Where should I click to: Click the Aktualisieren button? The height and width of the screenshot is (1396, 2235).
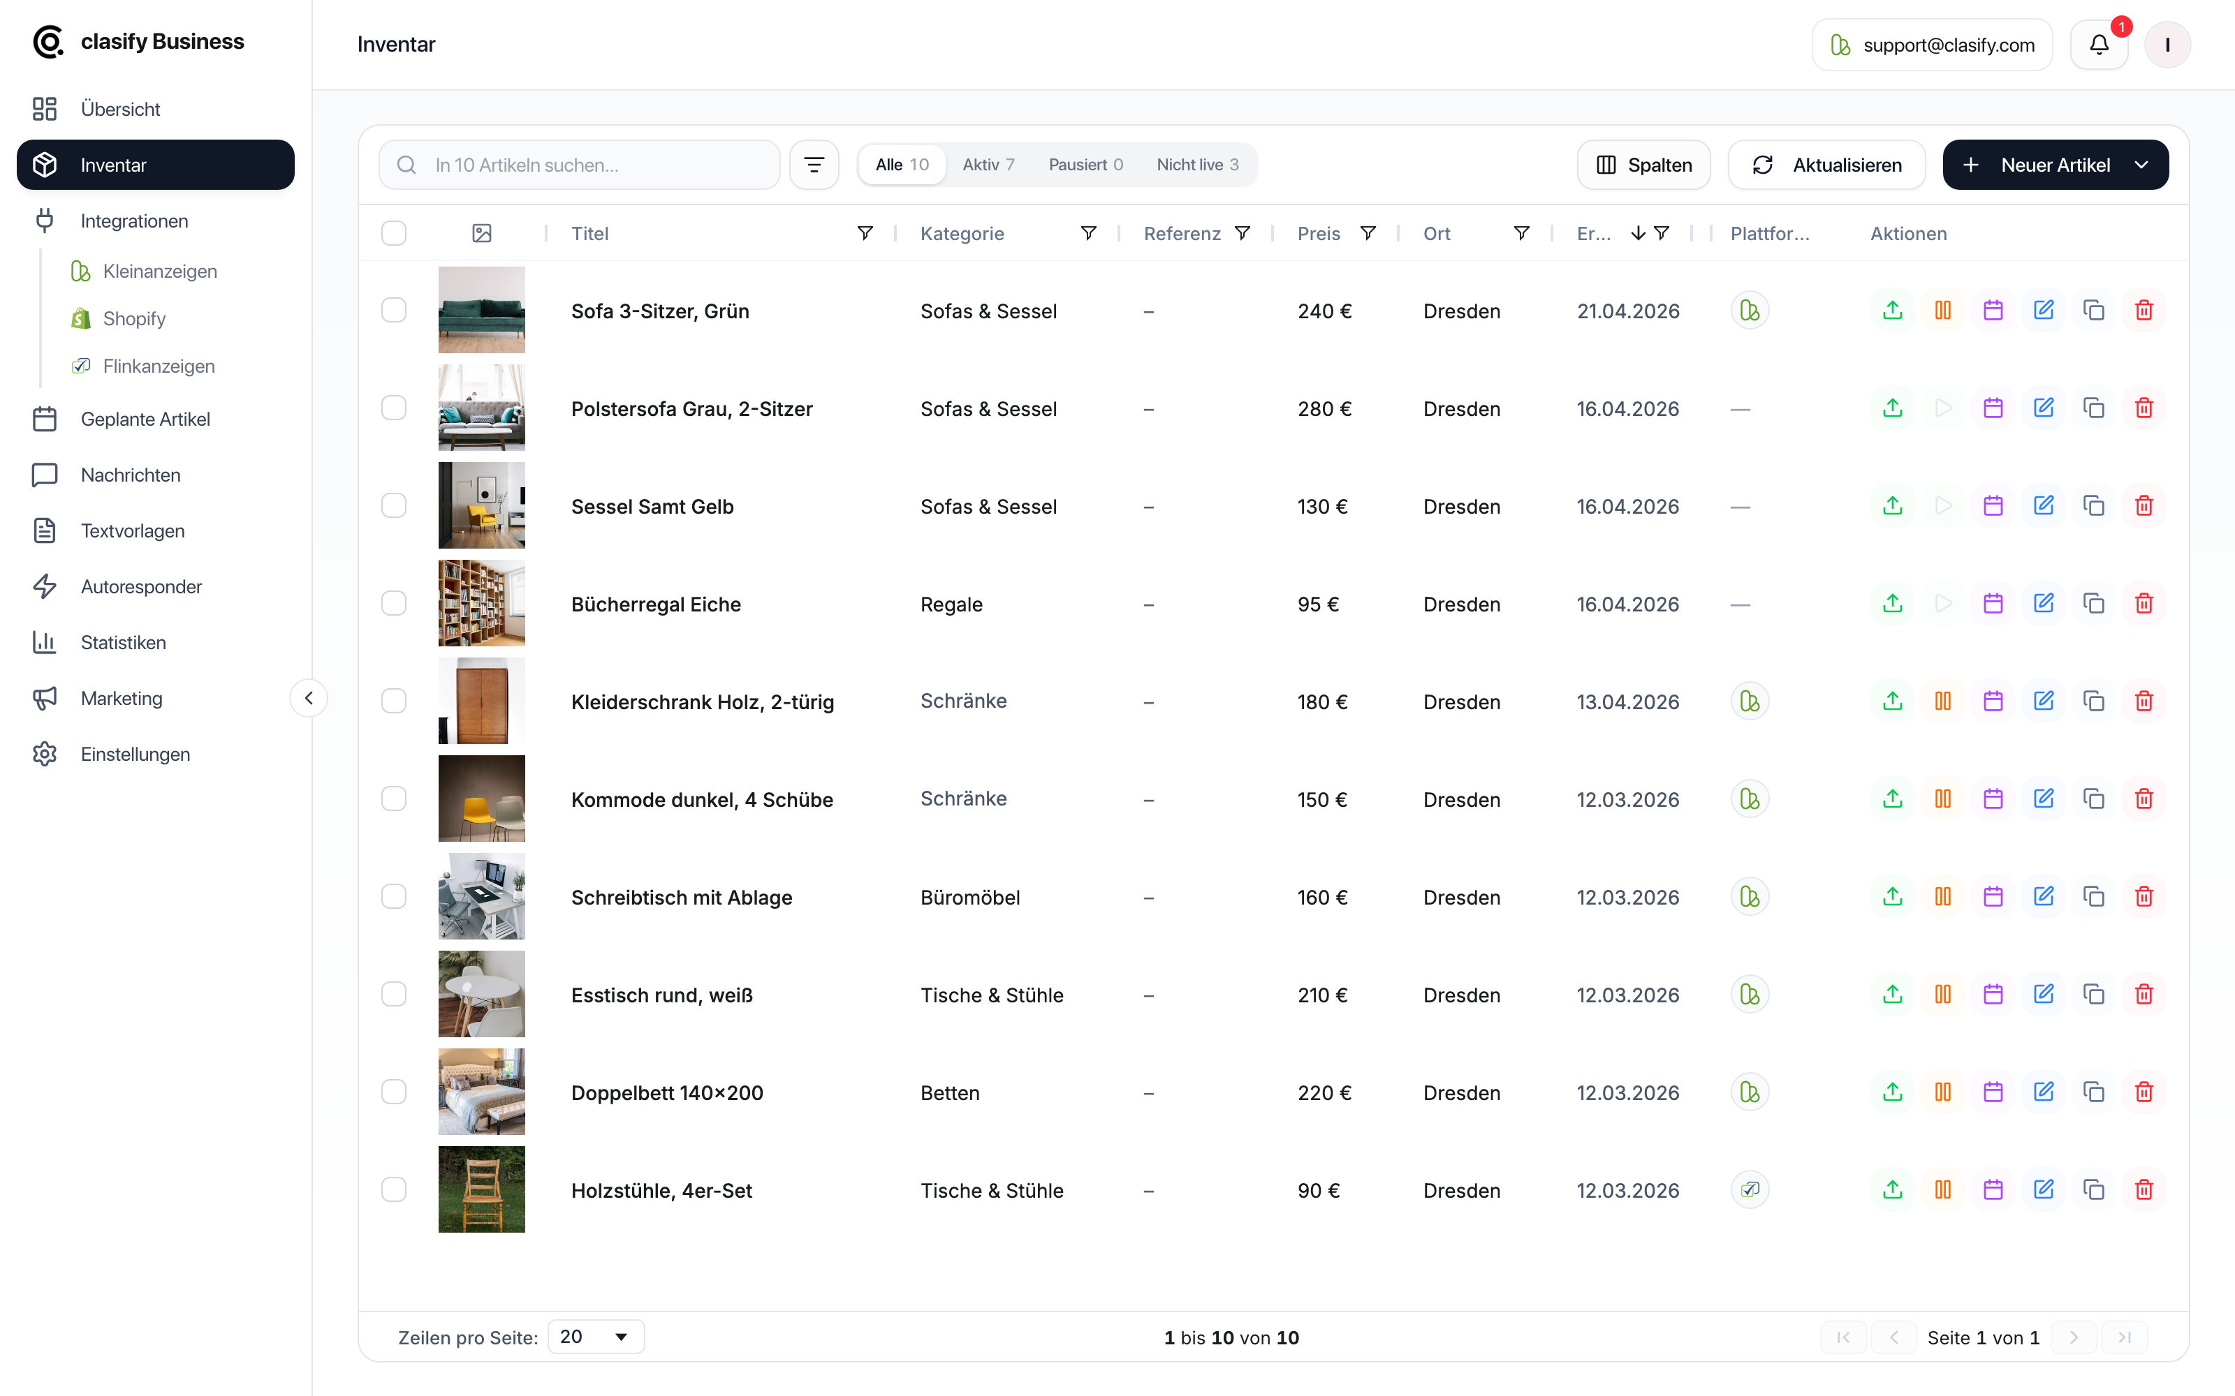pyautogui.click(x=1826, y=164)
